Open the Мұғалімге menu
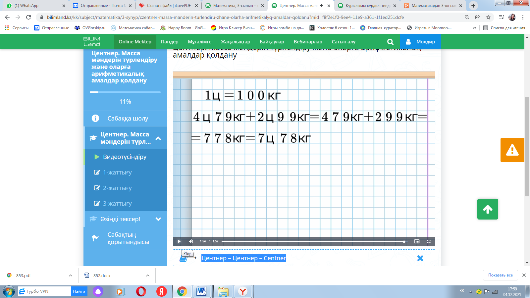 click(200, 42)
